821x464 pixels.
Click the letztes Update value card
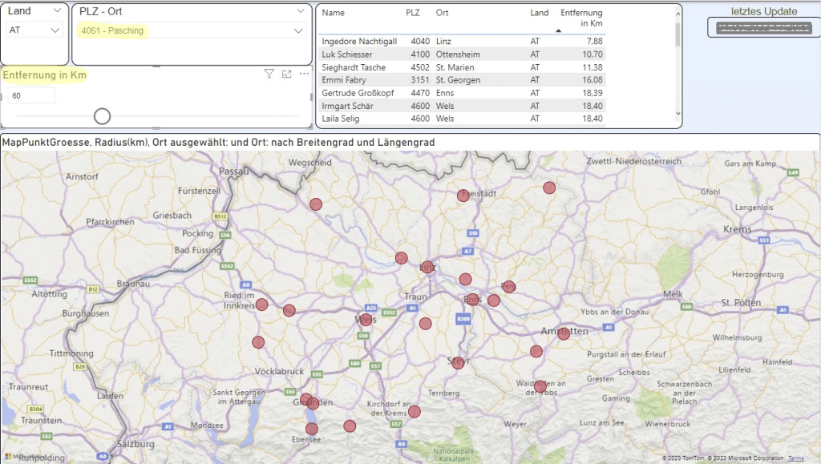pyautogui.click(x=762, y=27)
